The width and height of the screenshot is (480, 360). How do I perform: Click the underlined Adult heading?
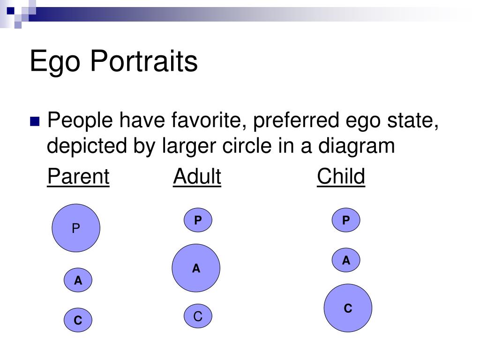tap(197, 176)
